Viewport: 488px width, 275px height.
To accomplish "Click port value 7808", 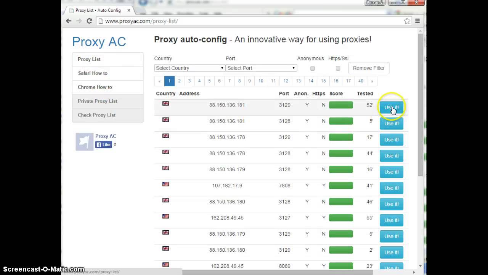I will pyautogui.click(x=284, y=186).
